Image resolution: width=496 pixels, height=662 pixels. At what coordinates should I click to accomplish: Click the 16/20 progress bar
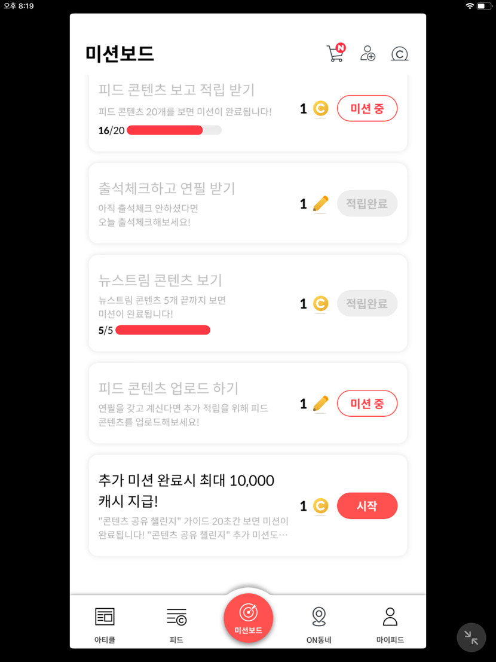point(174,130)
